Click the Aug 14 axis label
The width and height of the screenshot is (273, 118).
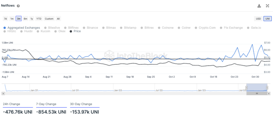tap(25, 77)
